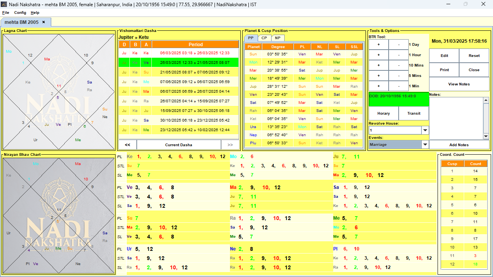Click minus button for 1 Hour
Screen dimensions: 493x277
pyautogui.click(x=399, y=55)
